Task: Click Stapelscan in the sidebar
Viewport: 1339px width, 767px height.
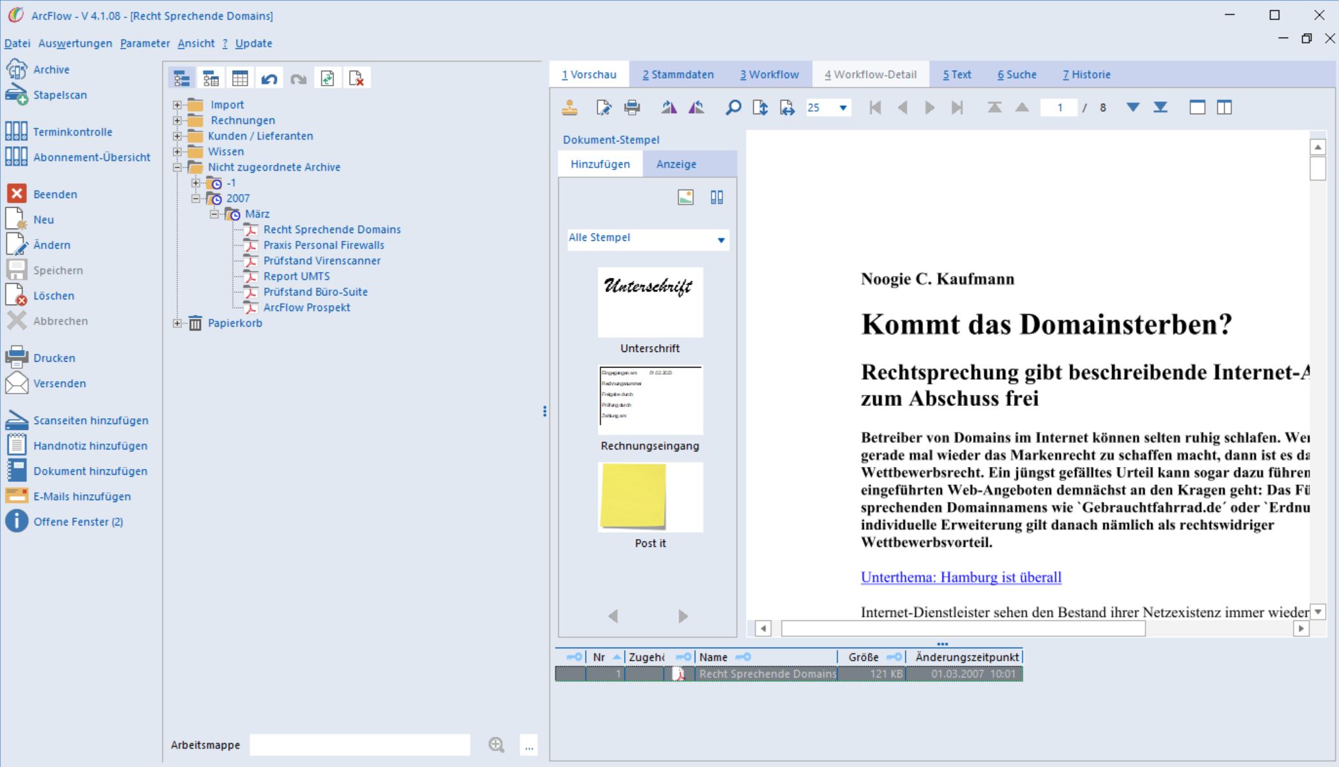Action: [x=60, y=95]
